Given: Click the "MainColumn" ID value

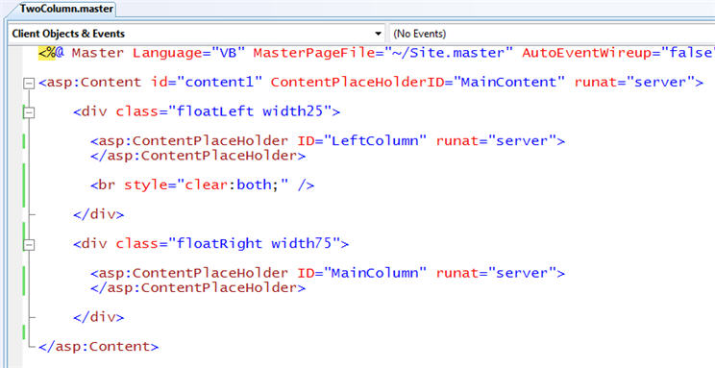Looking at the screenshot, I should pyautogui.click(x=376, y=273).
